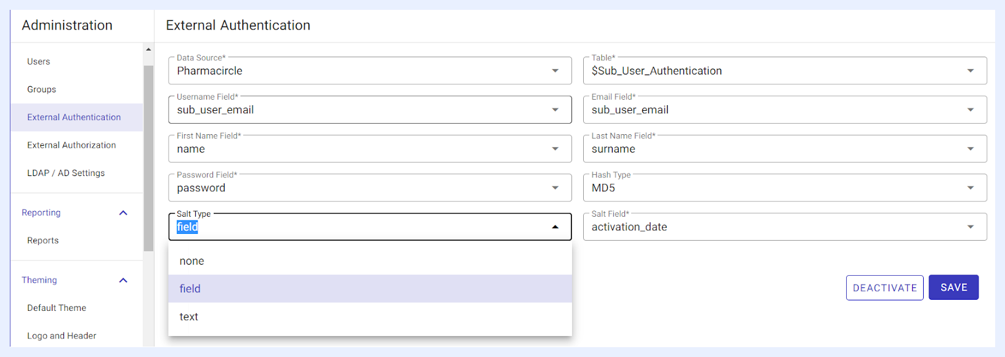The image size is (1005, 357).
Task: Click the Reporting section header
Action: coord(41,212)
